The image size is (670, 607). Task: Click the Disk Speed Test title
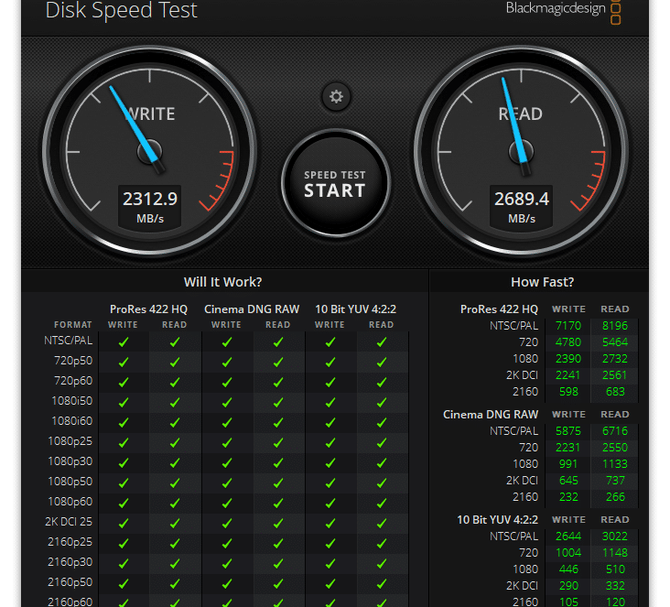(122, 10)
